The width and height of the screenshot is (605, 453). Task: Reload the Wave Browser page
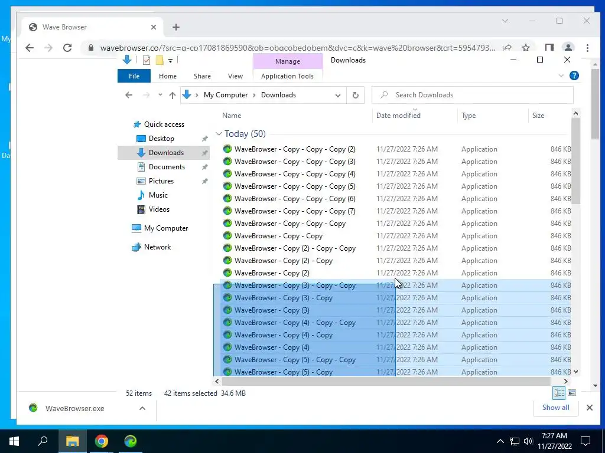(x=67, y=48)
